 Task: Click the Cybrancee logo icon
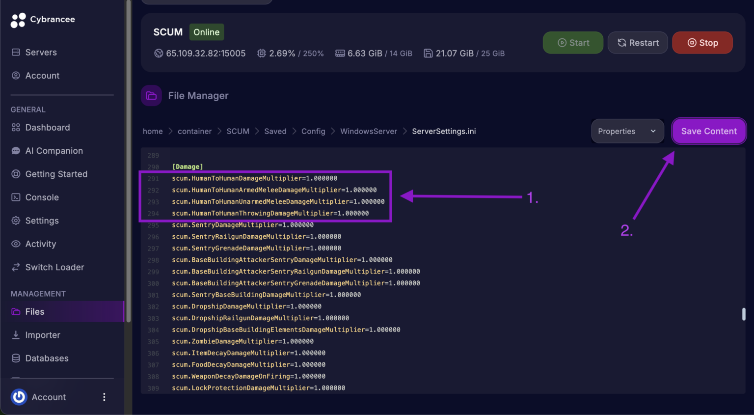coord(18,20)
